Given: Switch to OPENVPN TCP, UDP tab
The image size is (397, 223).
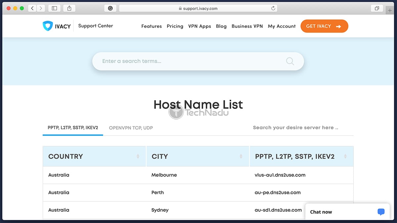Looking at the screenshot, I should 131,128.
